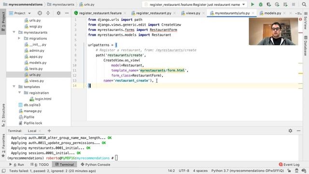Expand the migrations folder
Viewport: 309px width, 174px height.
(19, 38)
